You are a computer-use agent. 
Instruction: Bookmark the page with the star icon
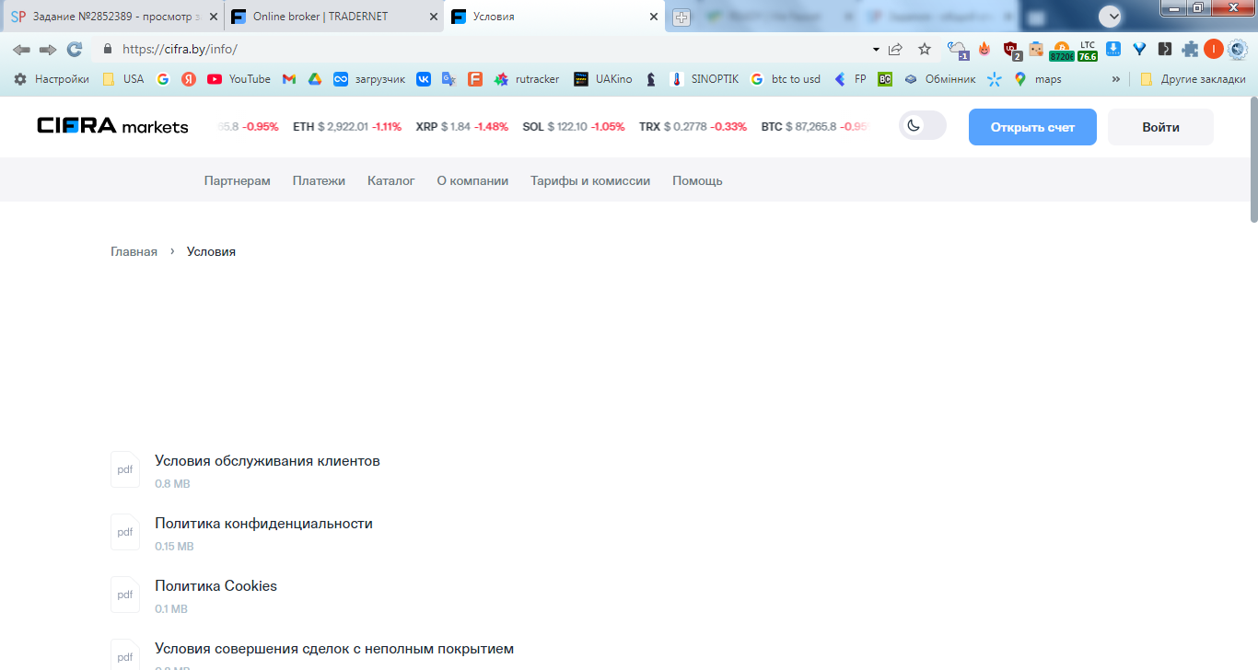(x=925, y=49)
